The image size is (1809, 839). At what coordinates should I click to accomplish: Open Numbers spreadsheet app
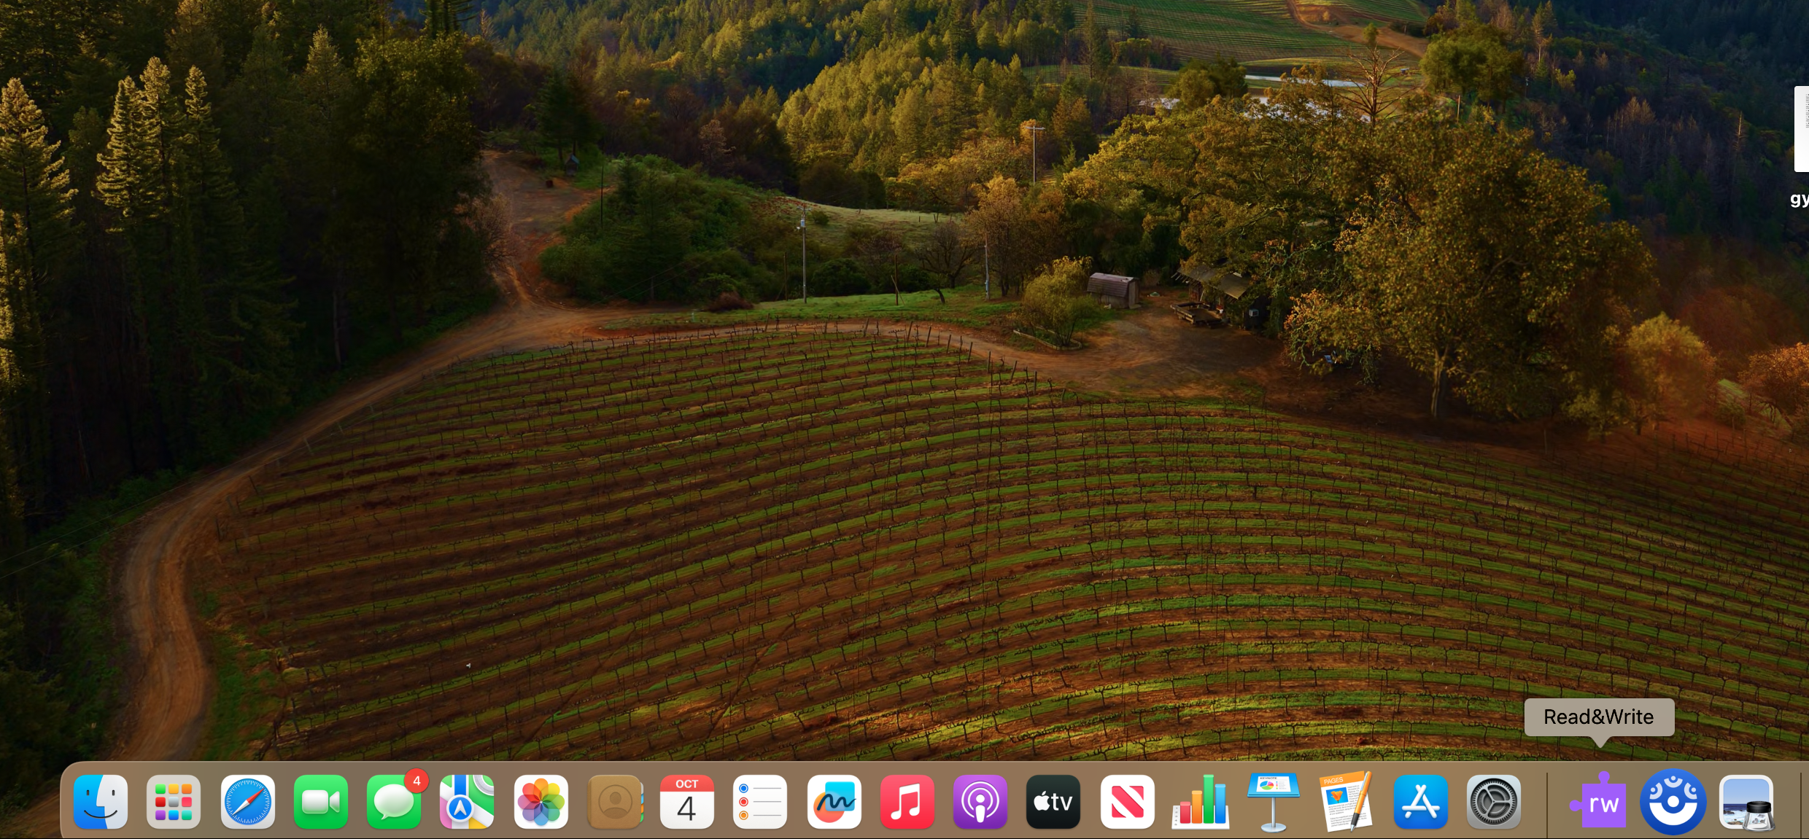tap(1201, 802)
